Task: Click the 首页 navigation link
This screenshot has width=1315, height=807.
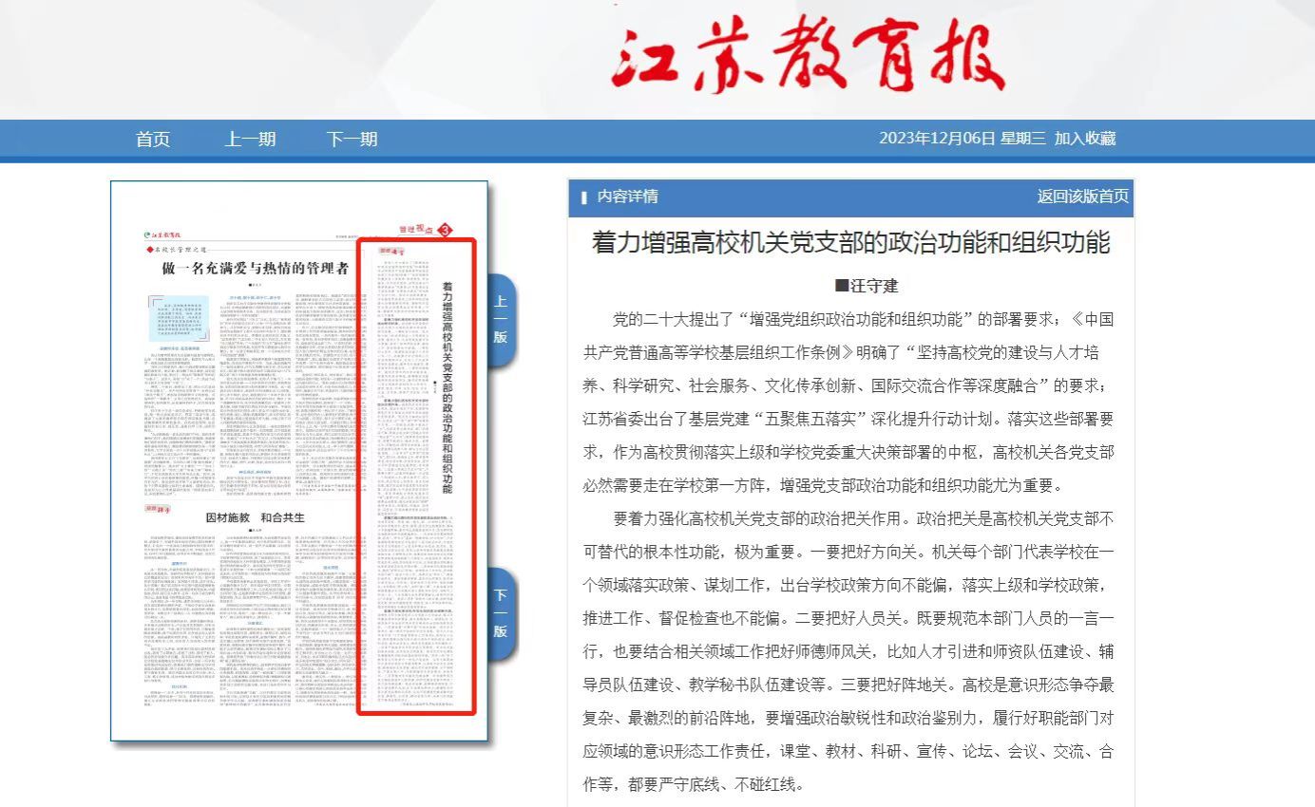Action: 153,140
